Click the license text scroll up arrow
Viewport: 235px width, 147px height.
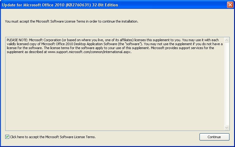[226, 40]
